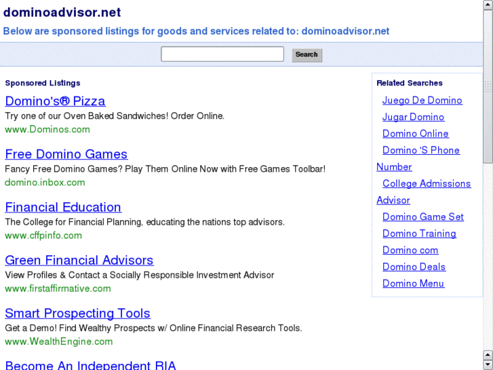Click the dominoadvisor.net page title
The width and height of the screenshot is (493, 370).
62,12
